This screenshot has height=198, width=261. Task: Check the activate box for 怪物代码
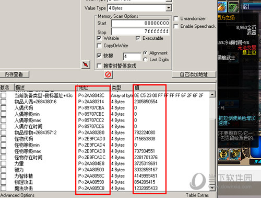(4, 139)
